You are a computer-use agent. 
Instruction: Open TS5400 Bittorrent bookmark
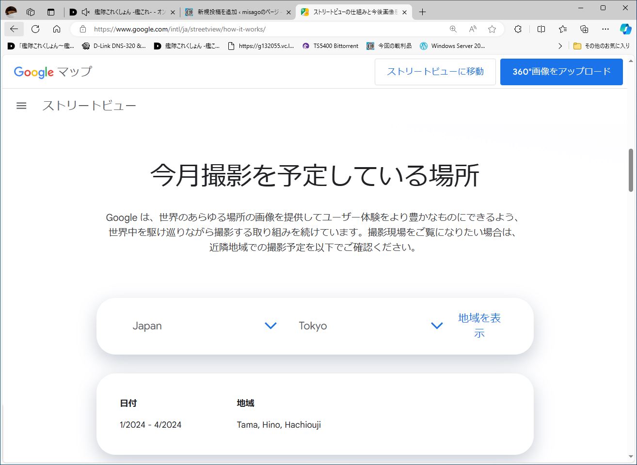coord(331,46)
